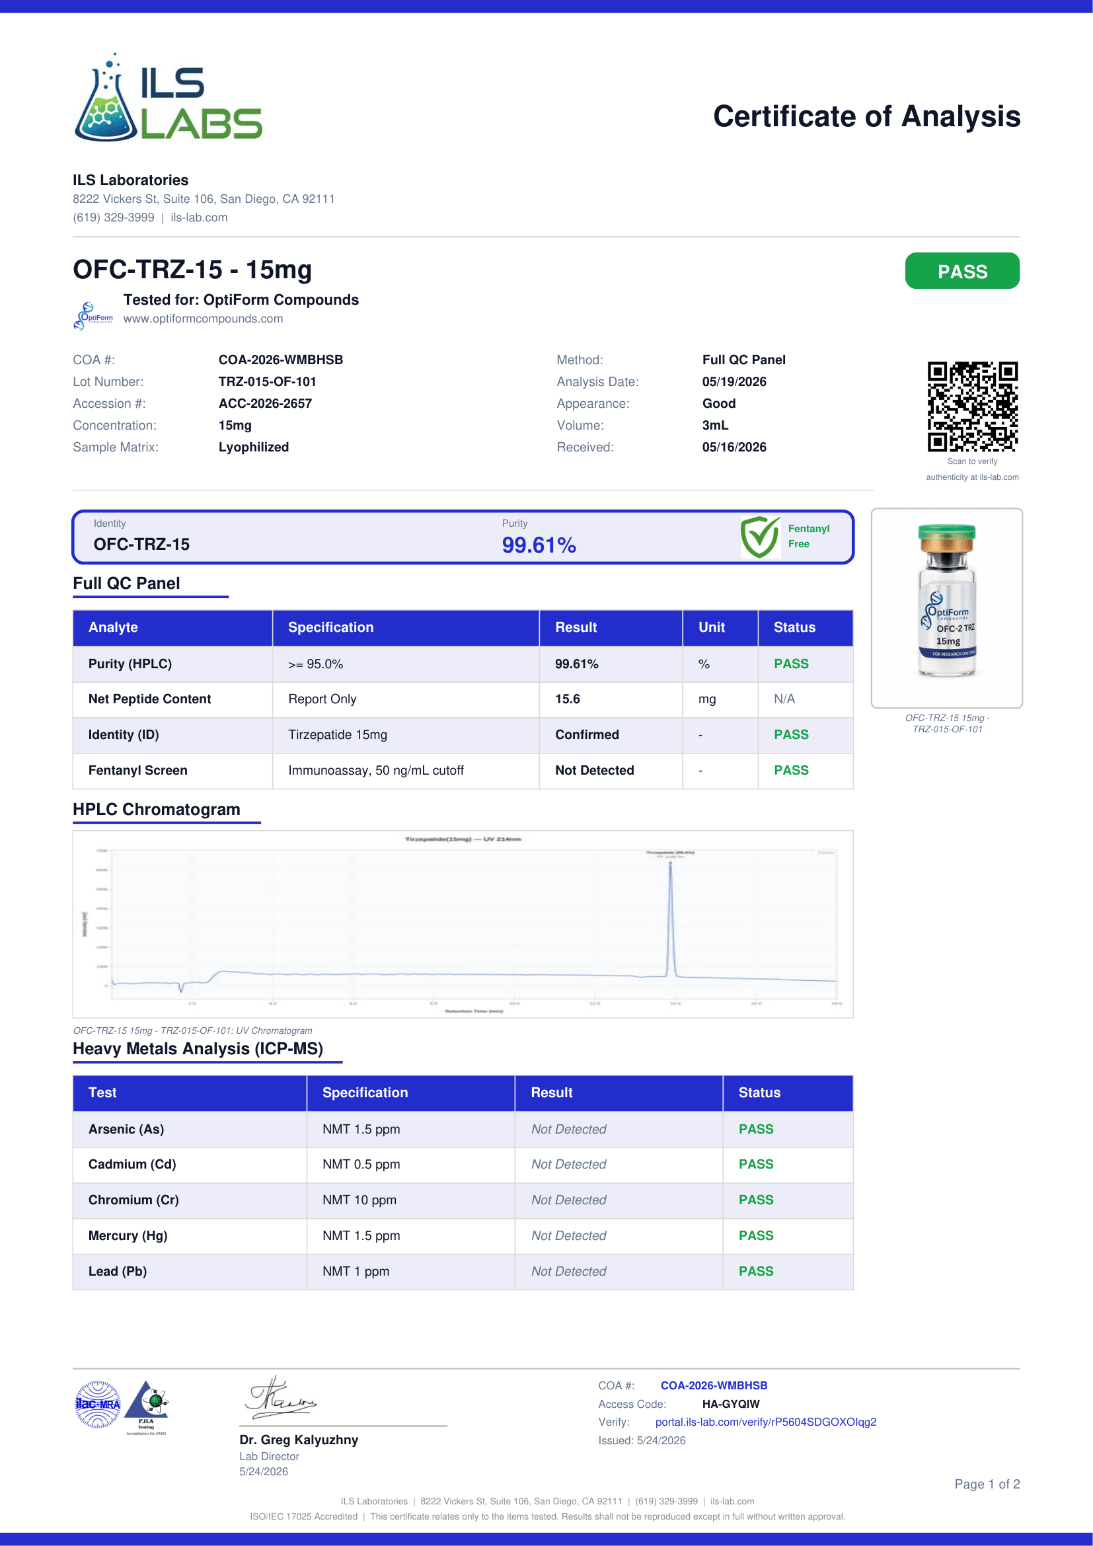Click the OFC-TRZ-15 - 15mg heading

(192, 269)
